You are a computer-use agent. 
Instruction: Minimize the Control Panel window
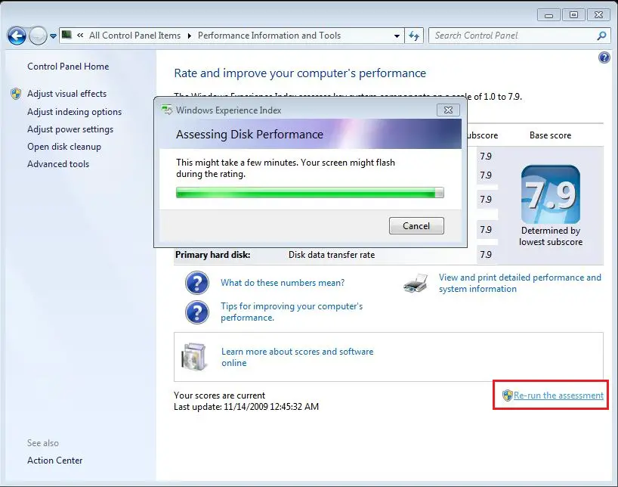pos(548,15)
